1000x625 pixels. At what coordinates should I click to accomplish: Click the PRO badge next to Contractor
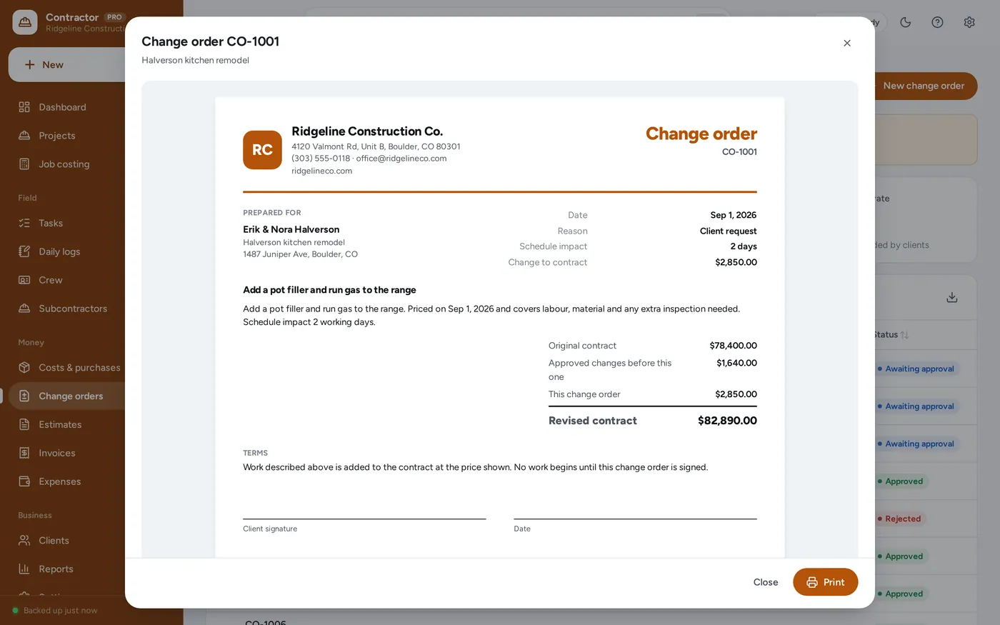coord(114,17)
